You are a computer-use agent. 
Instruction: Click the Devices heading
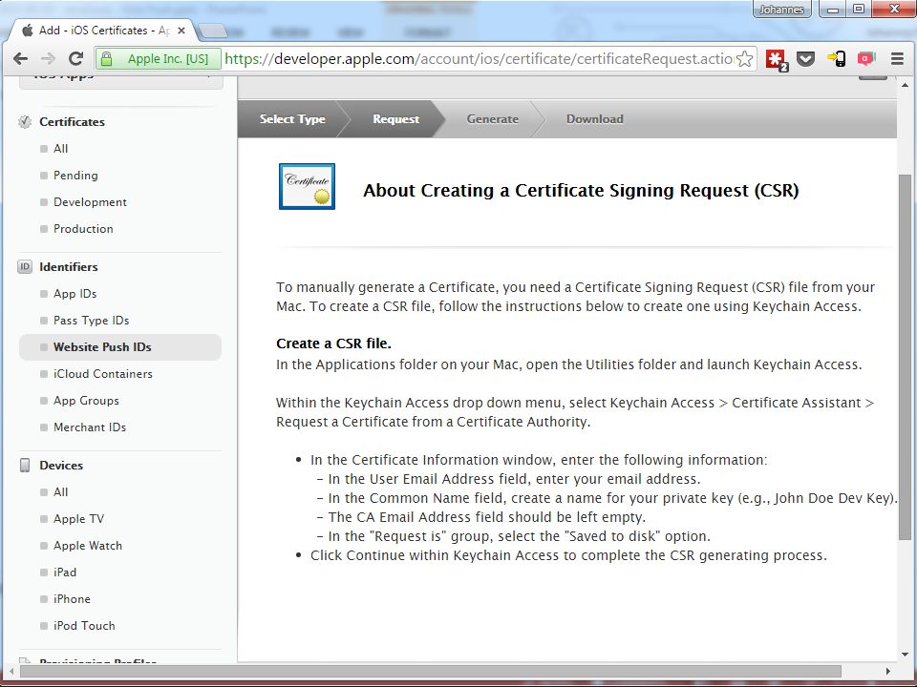[x=61, y=465]
